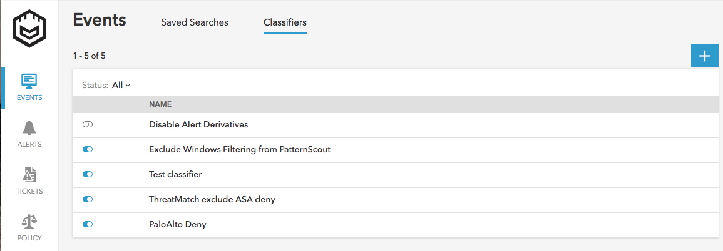The width and height of the screenshot is (723, 251).
Task: Click the Events page heading
Action: pos(100,20)
